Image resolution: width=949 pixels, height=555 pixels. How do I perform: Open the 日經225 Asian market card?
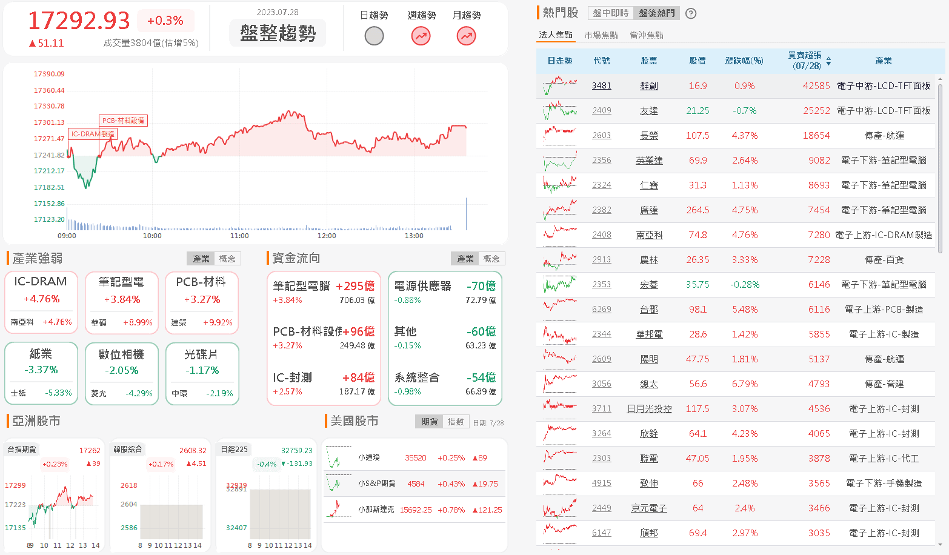click(266, 495)
